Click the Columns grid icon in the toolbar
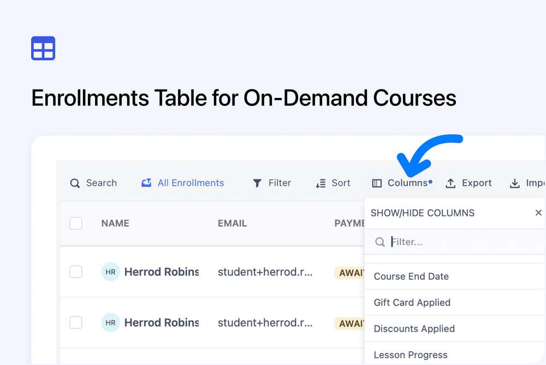The width and height of the screenshot is (546, 365). click(x=377, y=183)
